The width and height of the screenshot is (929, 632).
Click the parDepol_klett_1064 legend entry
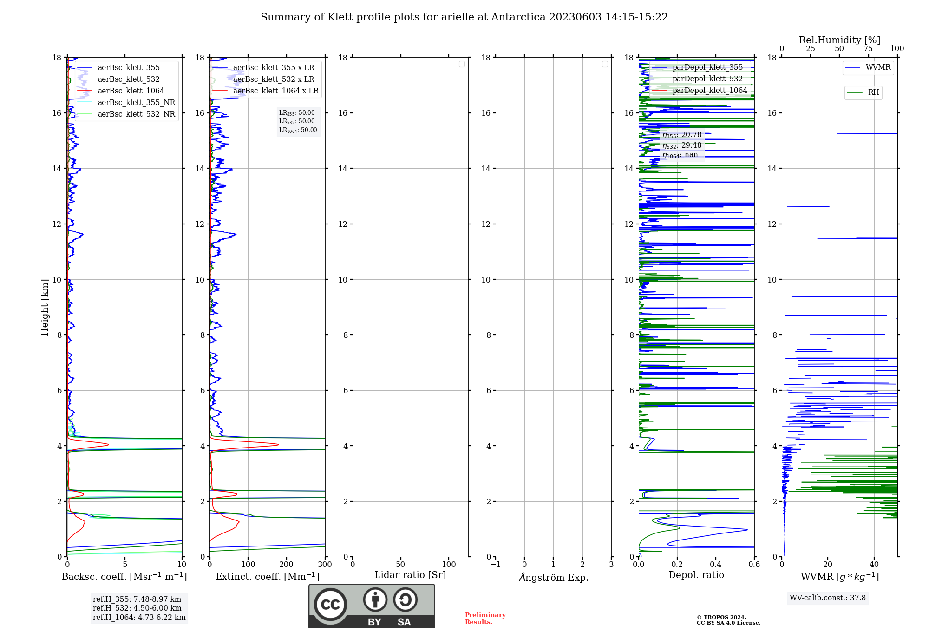coord(700,91)
